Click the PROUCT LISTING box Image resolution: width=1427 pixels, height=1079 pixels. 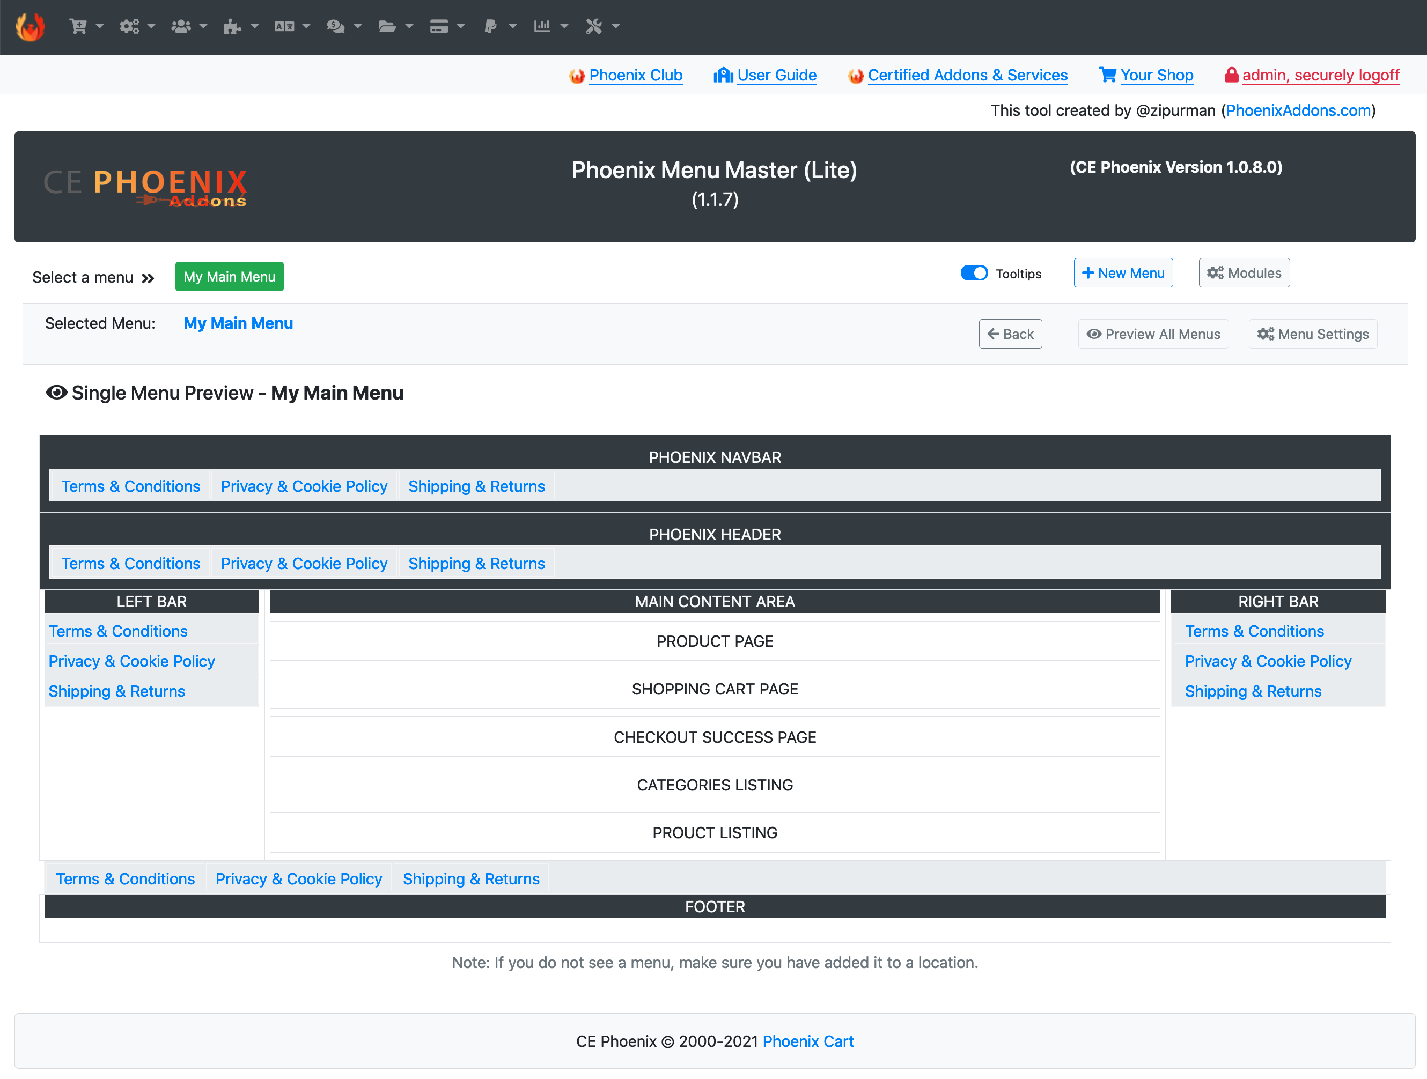pos(715,833)
